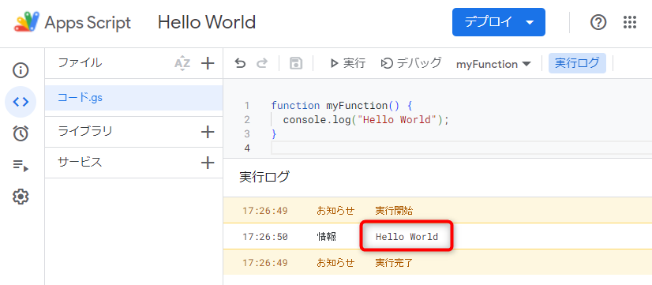Click the ライブラリ section label
The image size is (652, 285).
click(85, 132)
